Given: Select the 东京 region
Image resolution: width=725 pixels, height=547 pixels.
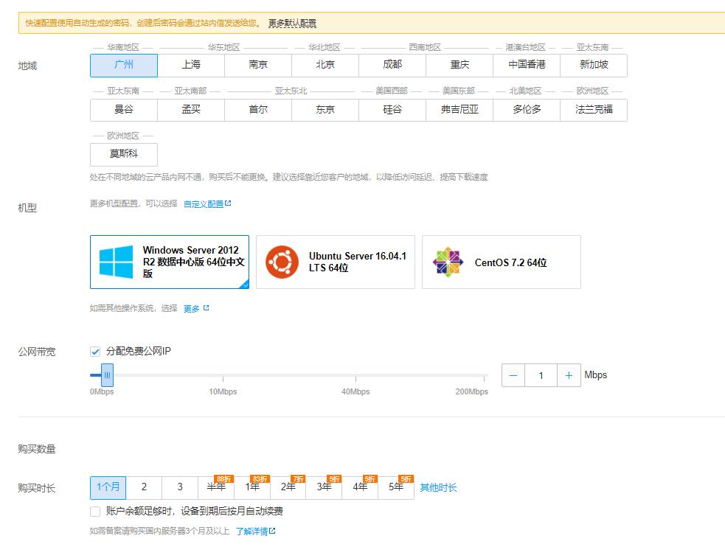Looking at the screenshot, I should click(x=325, y=110).
